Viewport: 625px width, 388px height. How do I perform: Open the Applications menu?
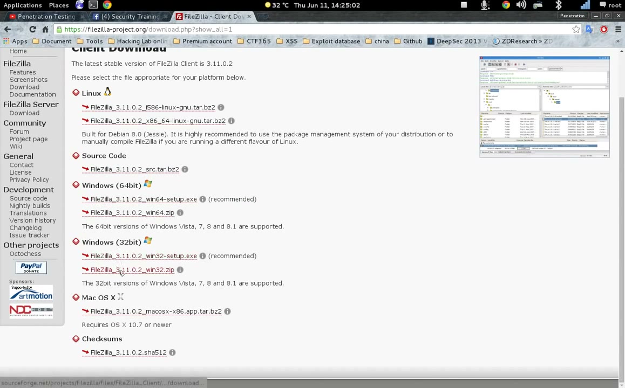pyautogui.click(x=22, y=5)
